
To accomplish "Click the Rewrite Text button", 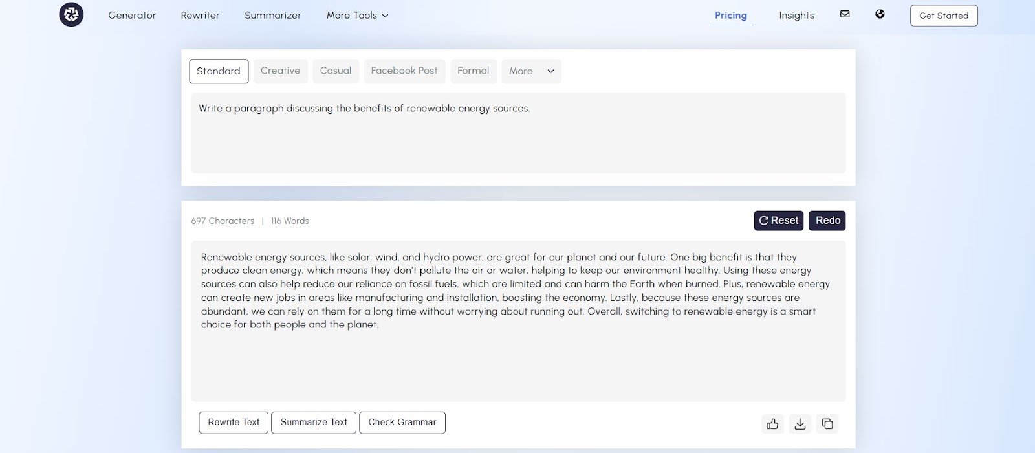I will click(234, 423).
